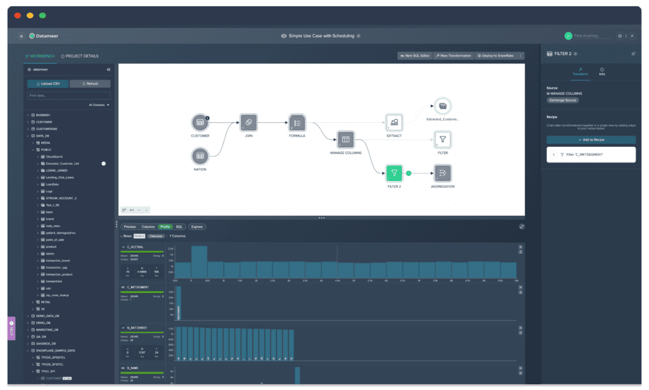
Task: Open the Info tab in FILTER 2 panel
Action: [x=602, y=72]
